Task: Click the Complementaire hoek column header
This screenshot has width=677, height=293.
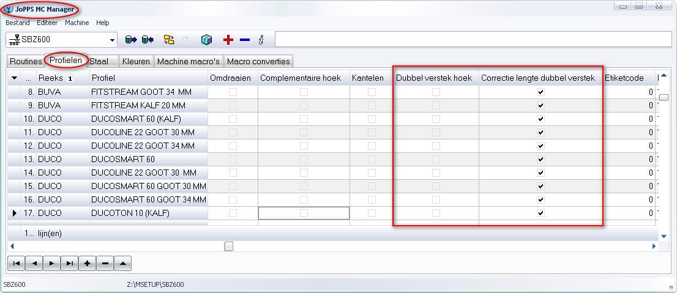Action: [304, 78]
